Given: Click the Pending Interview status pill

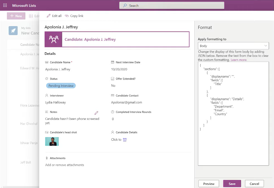Looking at the screenshot, I should (61, 86).
